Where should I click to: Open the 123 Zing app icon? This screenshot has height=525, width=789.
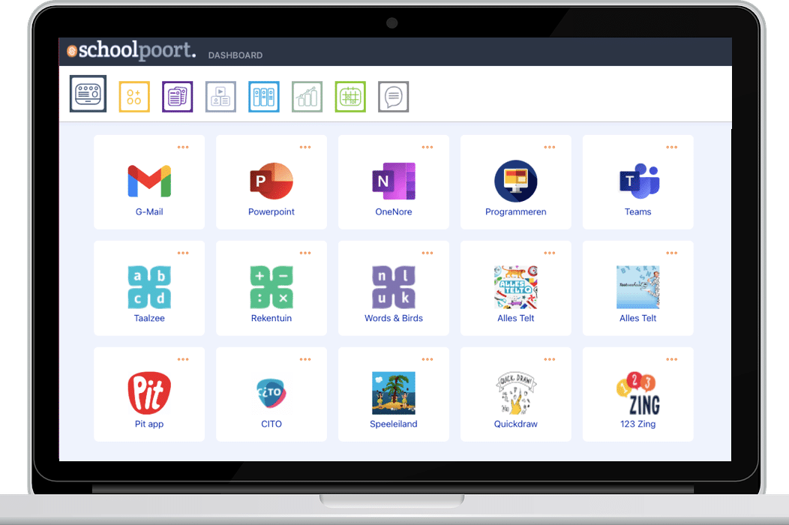click(x=638, y=393)
